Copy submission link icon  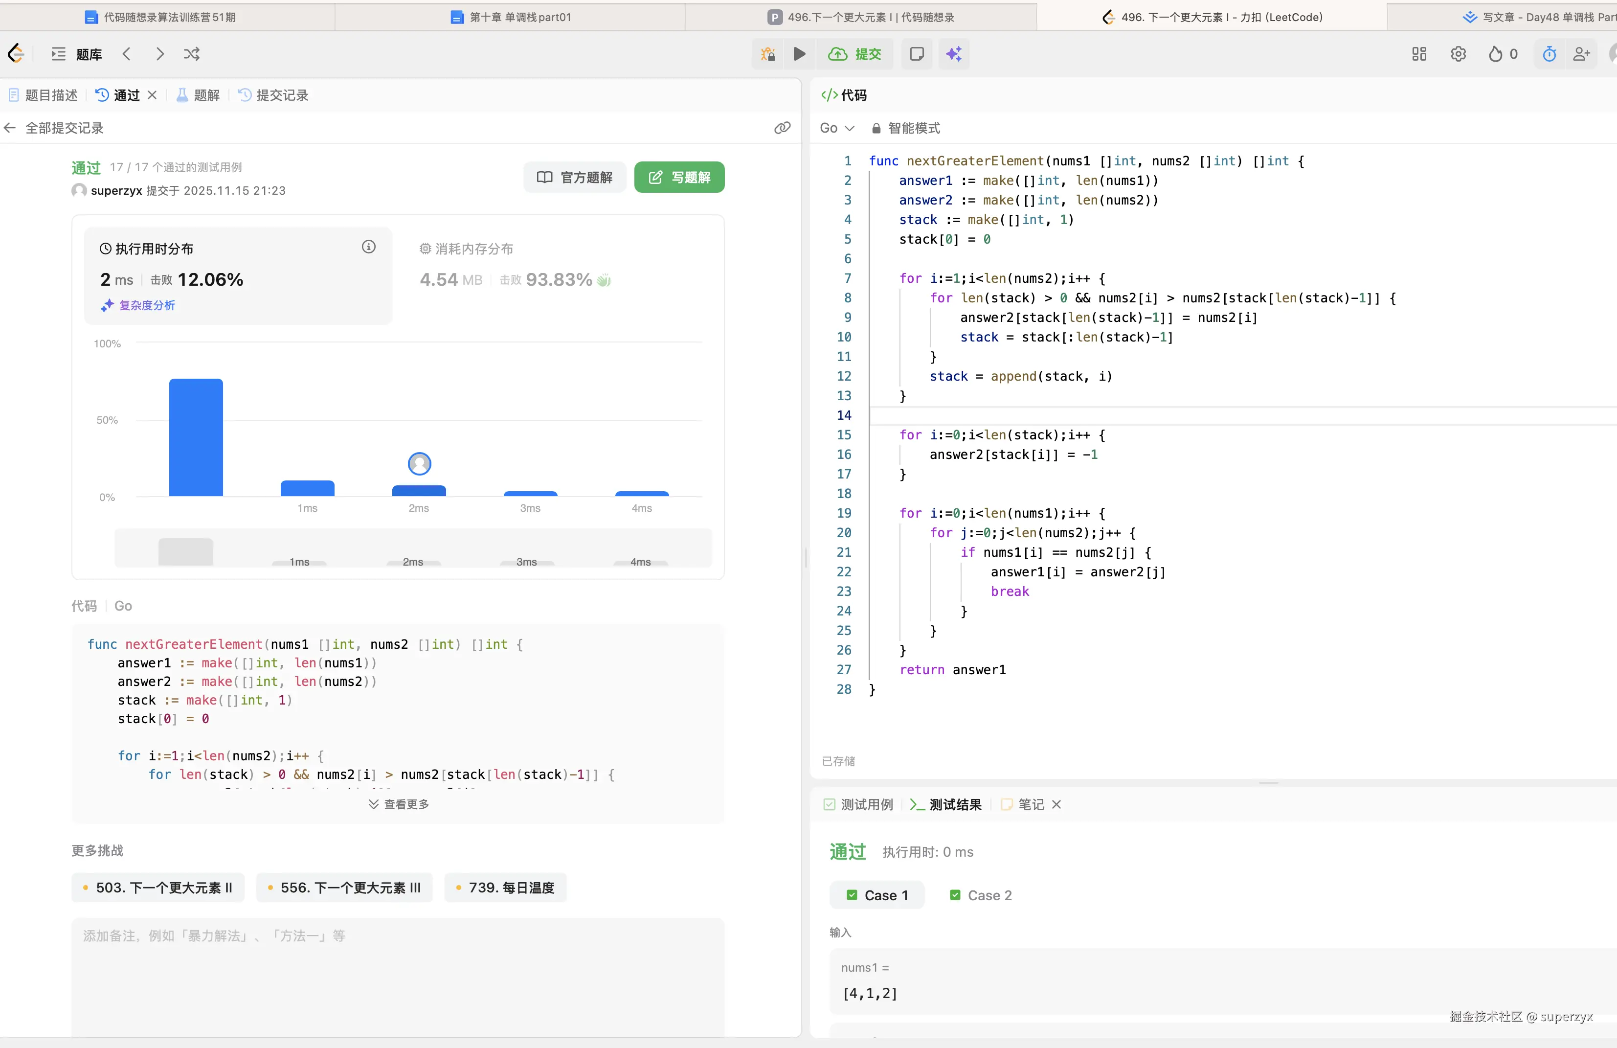tap(782, 128)
